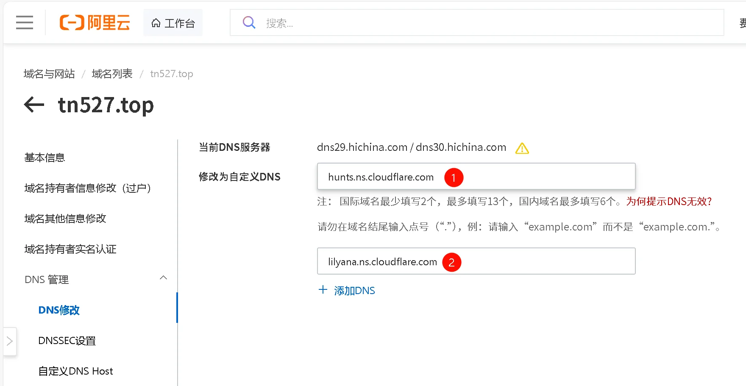Screen dimensions: 746x386
Task: Open 自定义DNS Host submenu item
Action: [x=75, y=371]
